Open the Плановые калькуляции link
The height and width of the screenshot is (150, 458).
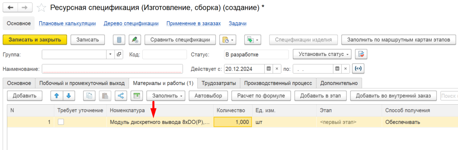pos(68,24)
